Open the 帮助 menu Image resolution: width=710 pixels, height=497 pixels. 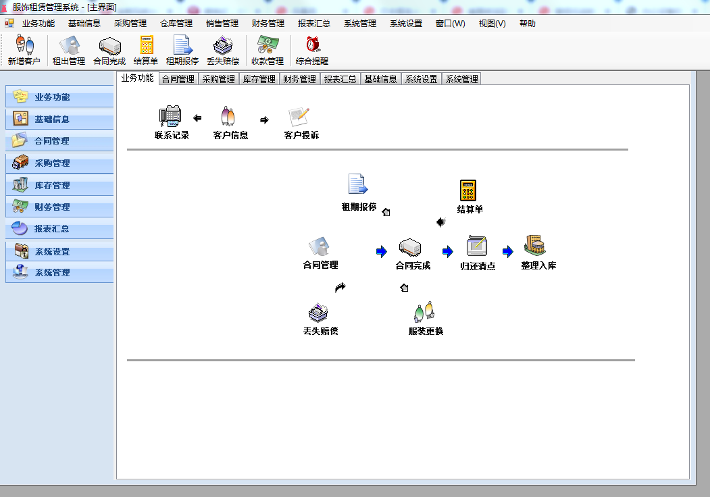(527, 23)
